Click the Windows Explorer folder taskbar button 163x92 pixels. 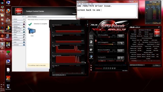pos(2,15)
